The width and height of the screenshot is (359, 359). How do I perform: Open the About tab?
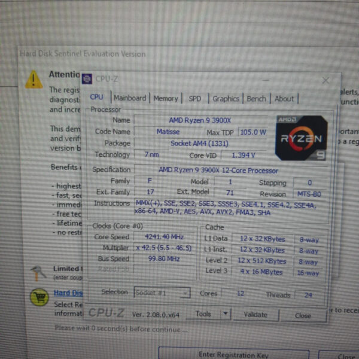point(284,99)
